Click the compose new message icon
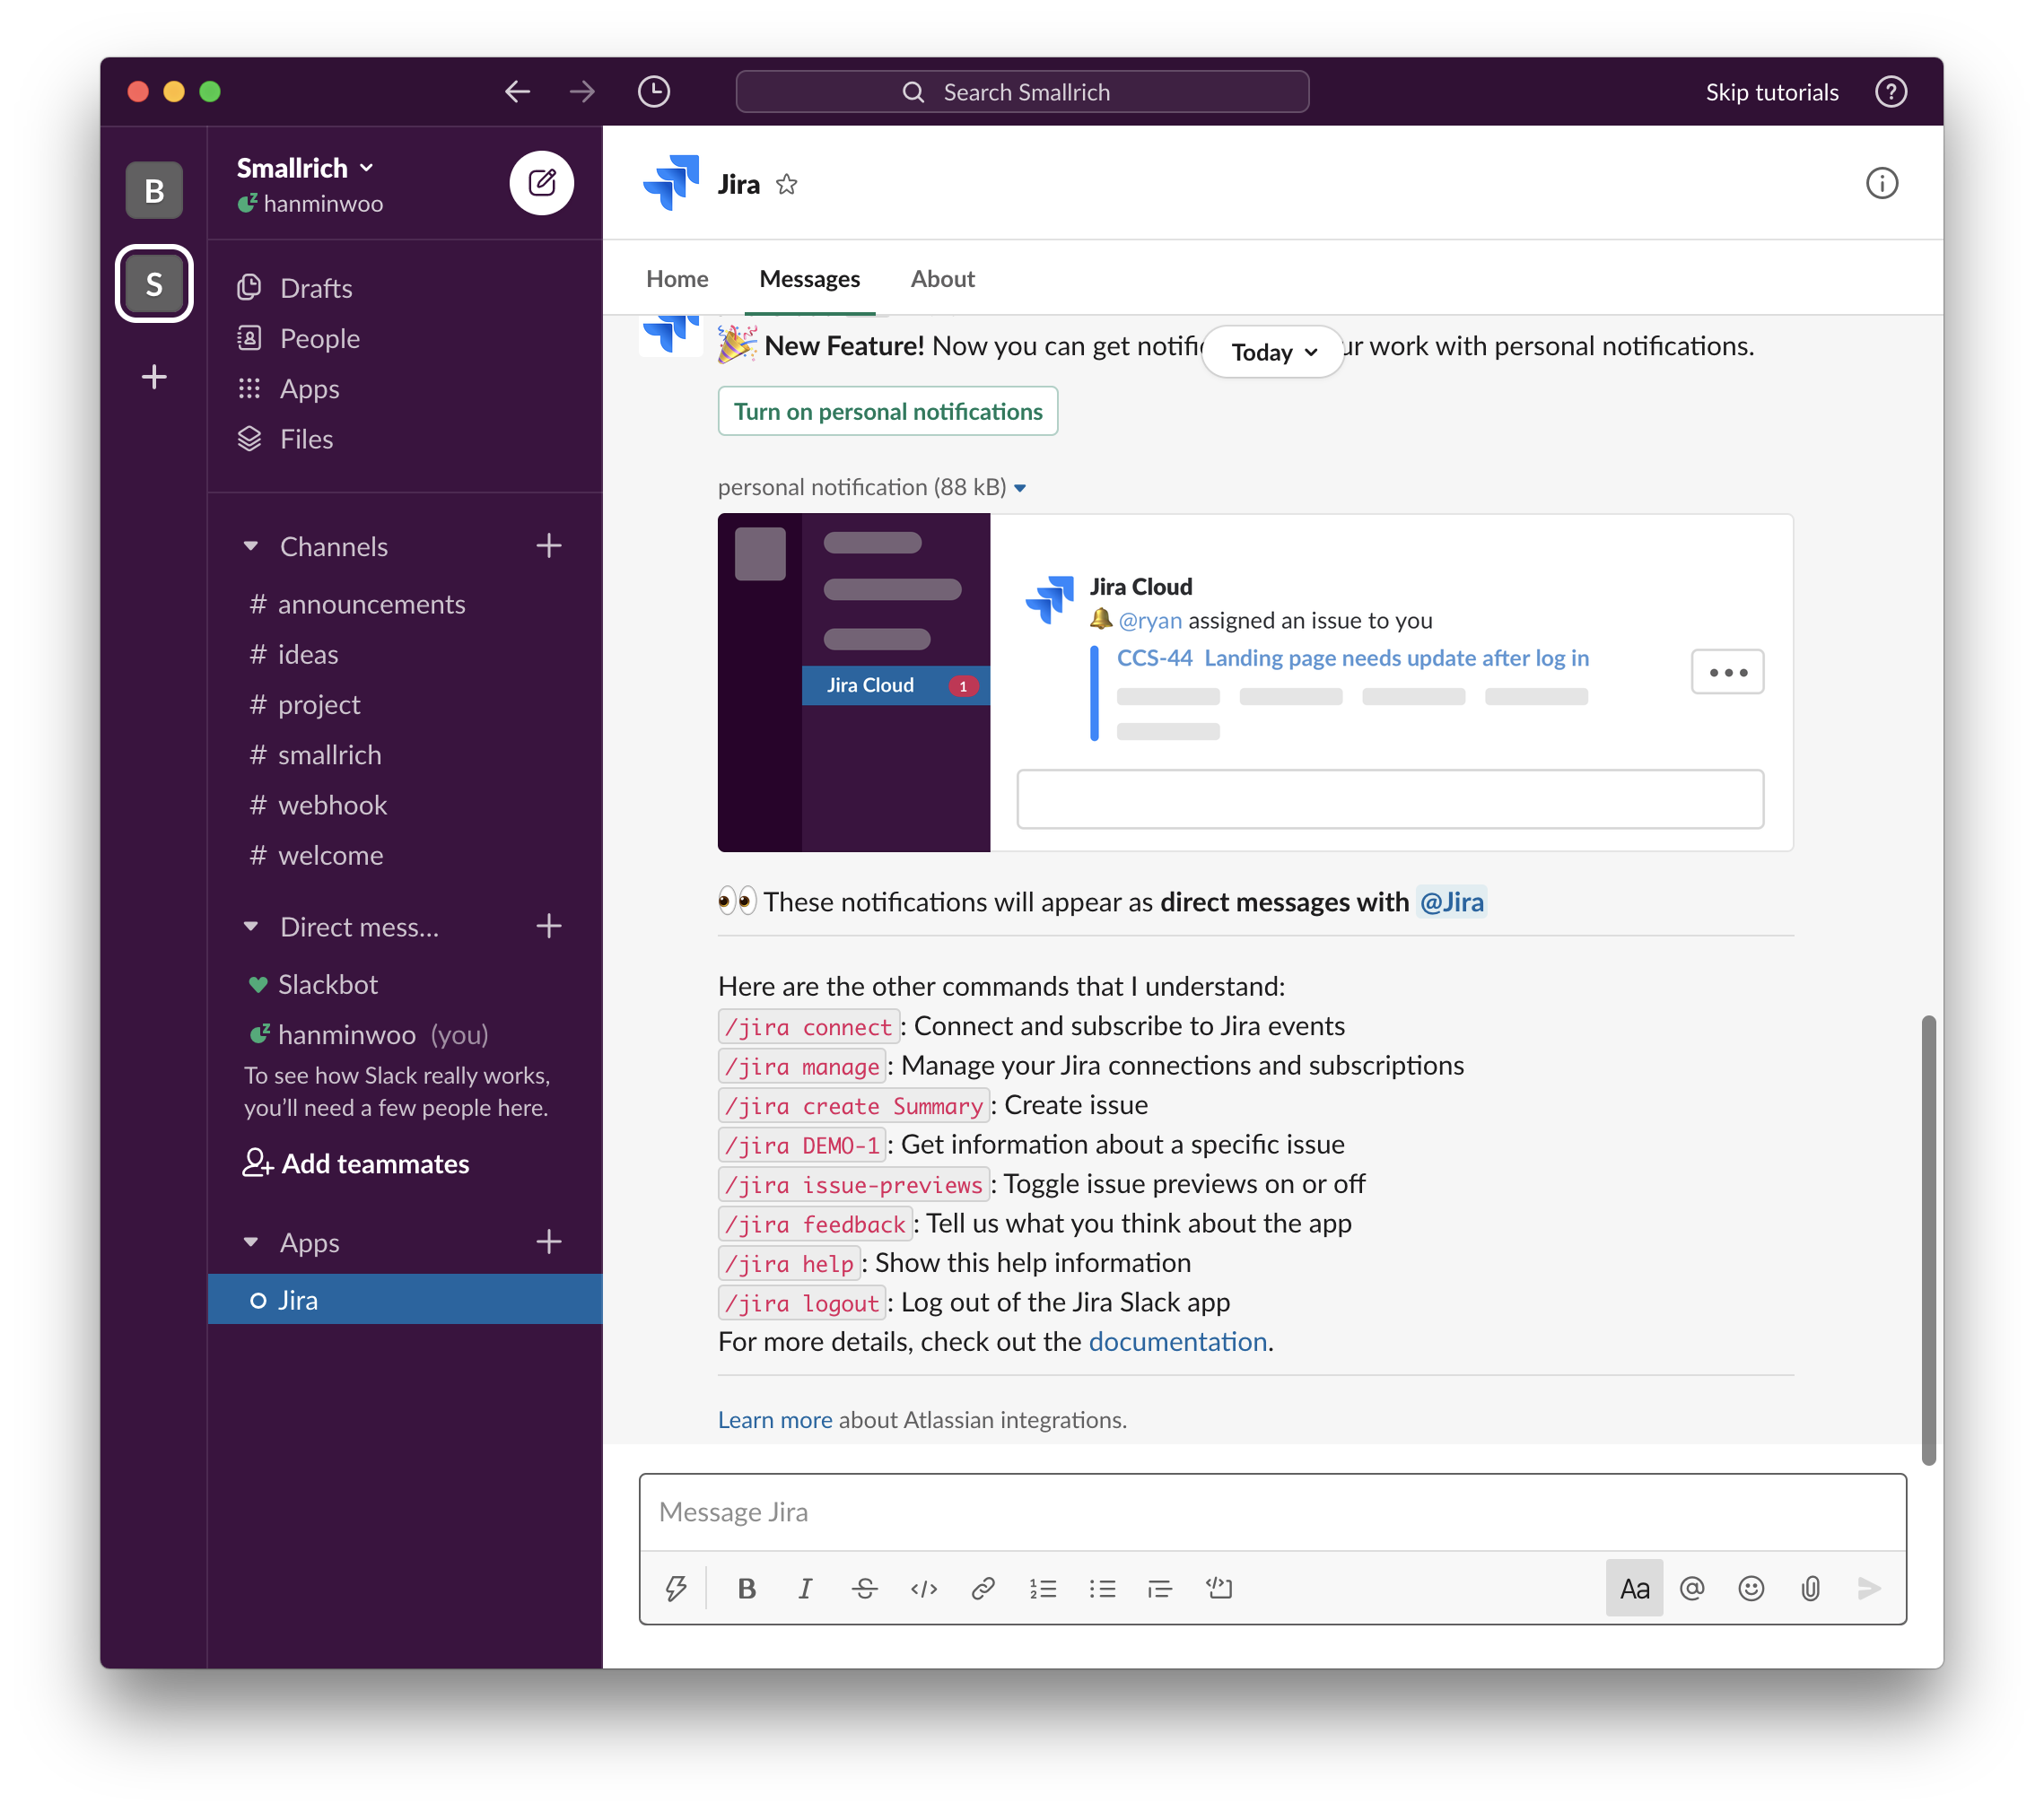2044x1812 pixels. point(541,183)
